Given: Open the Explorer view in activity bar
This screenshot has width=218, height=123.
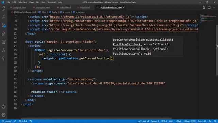Looking at the screenshot, I should (x=4, y=9).
